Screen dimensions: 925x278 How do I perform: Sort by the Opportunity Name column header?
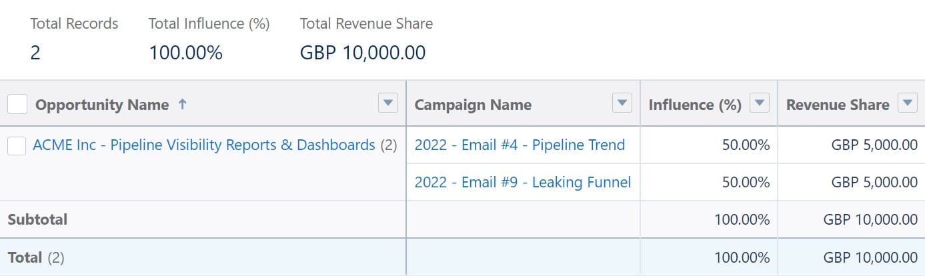pos(101,105)
